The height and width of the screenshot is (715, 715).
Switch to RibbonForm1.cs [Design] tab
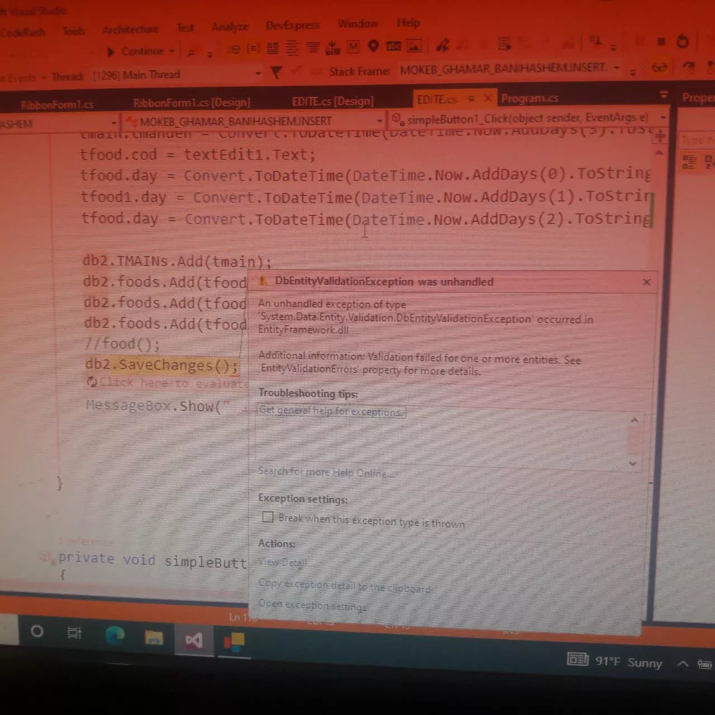pos(192,102)
